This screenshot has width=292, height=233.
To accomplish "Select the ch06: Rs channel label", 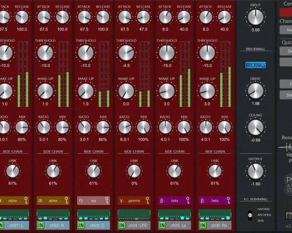I will click(219, 225).
